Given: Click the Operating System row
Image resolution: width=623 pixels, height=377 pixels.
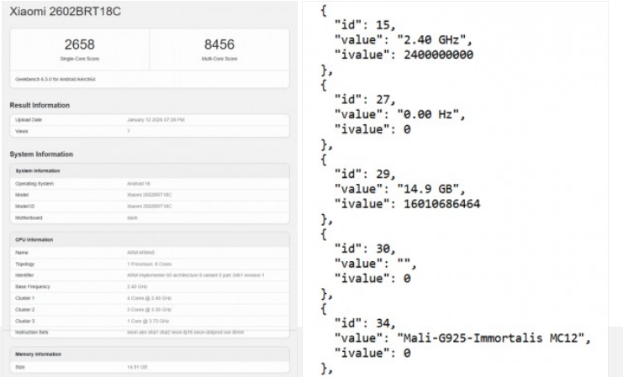Looking at the screenshot, I should [x=149, y=182].
